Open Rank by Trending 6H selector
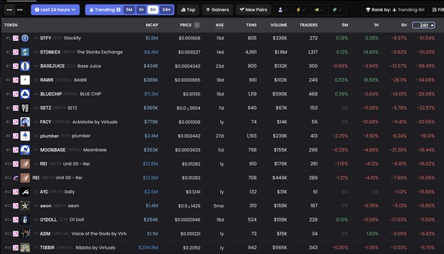444x254 pixels. click(x=395, y=10)
